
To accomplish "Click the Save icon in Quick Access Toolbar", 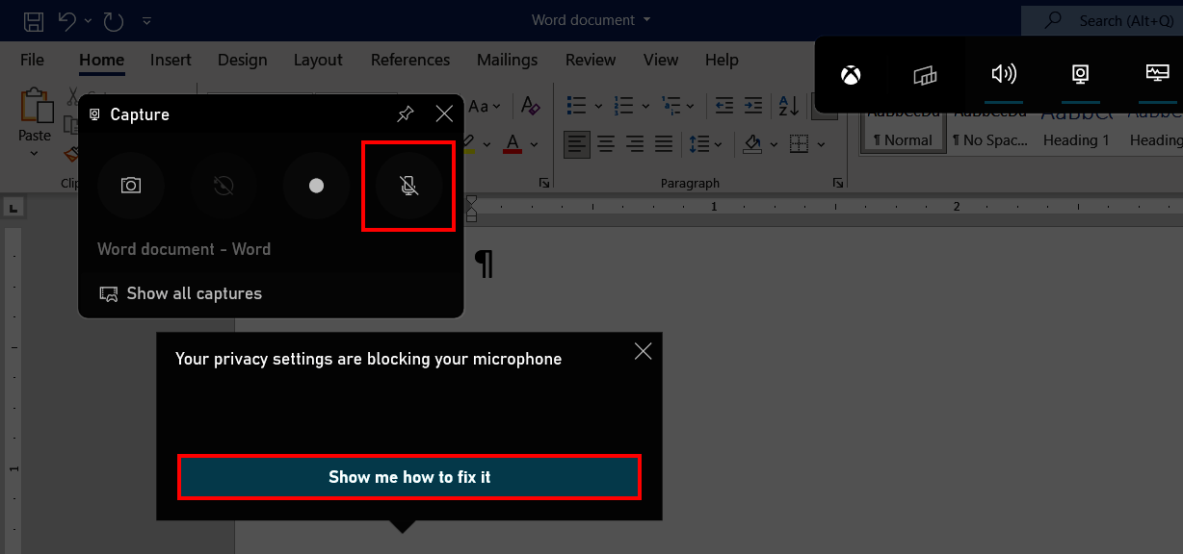I will 33,20.
